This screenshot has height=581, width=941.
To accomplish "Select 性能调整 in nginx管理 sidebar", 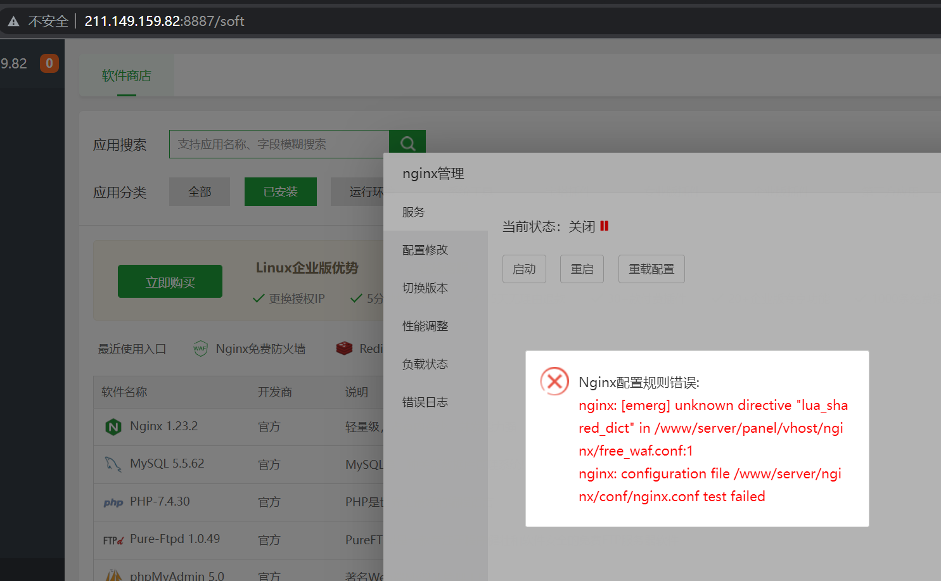I will pyautogui.click(x=435, y=326).
